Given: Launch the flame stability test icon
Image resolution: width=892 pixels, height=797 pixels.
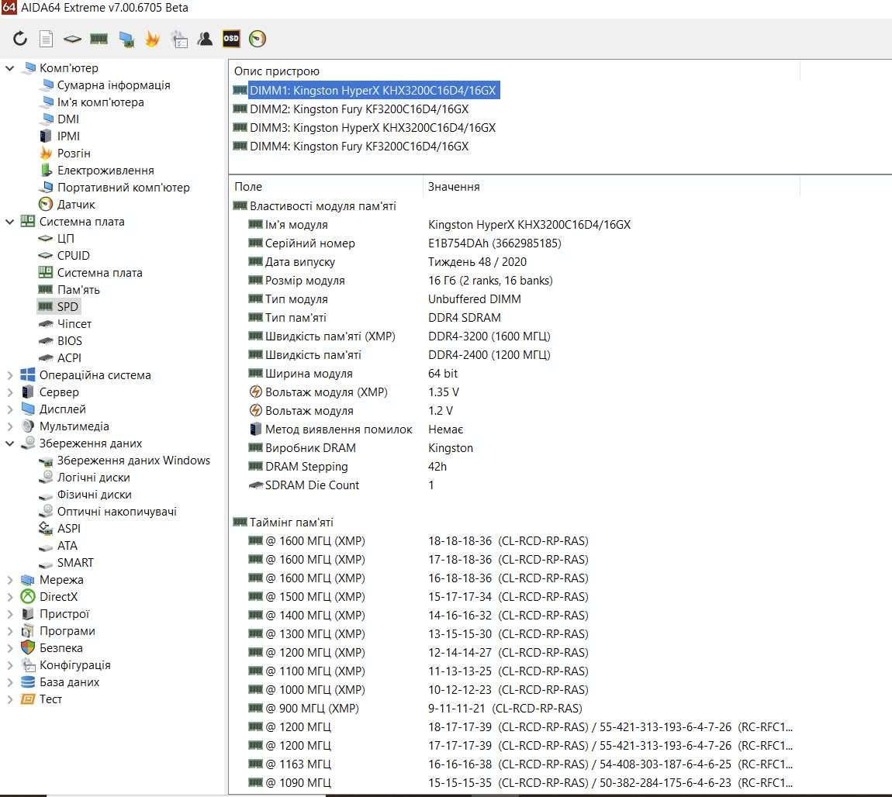Looking at the screenshot, I should [x=153, y=39].
